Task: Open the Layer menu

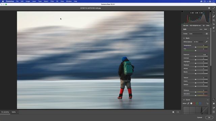Action: tap(34, 1)
